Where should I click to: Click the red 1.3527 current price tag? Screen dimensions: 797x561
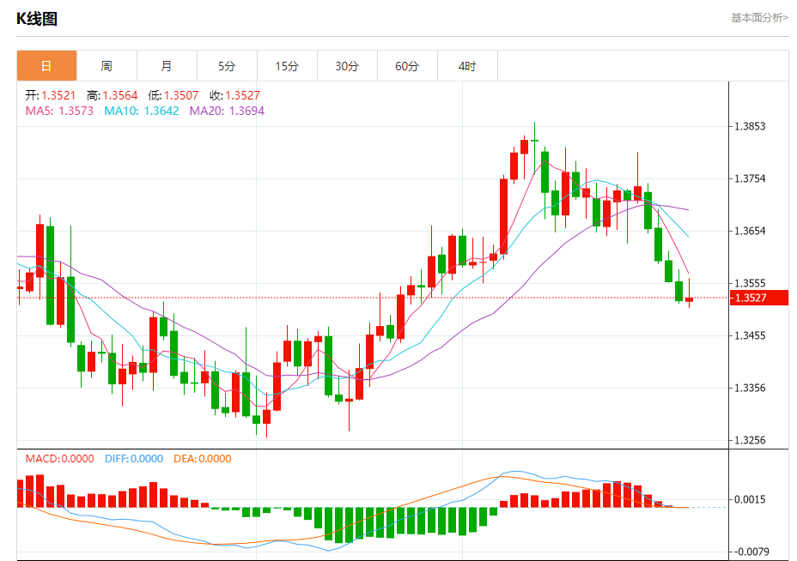click(759, 298)
